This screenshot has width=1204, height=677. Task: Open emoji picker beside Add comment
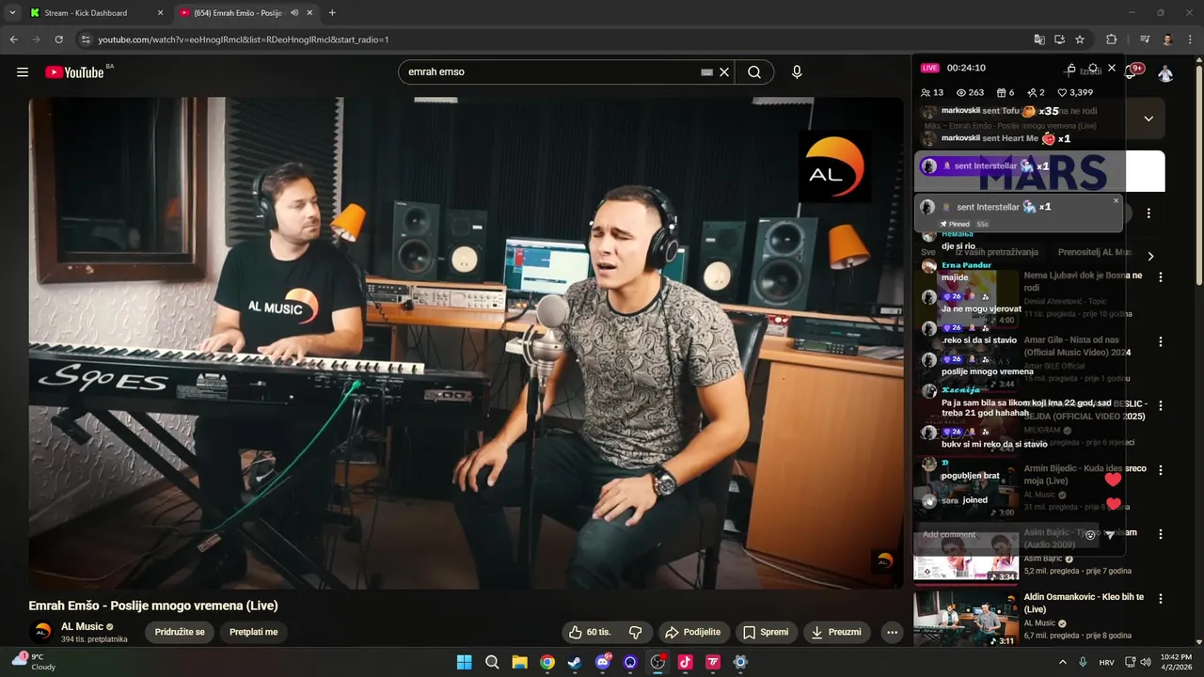point(1090,535)
